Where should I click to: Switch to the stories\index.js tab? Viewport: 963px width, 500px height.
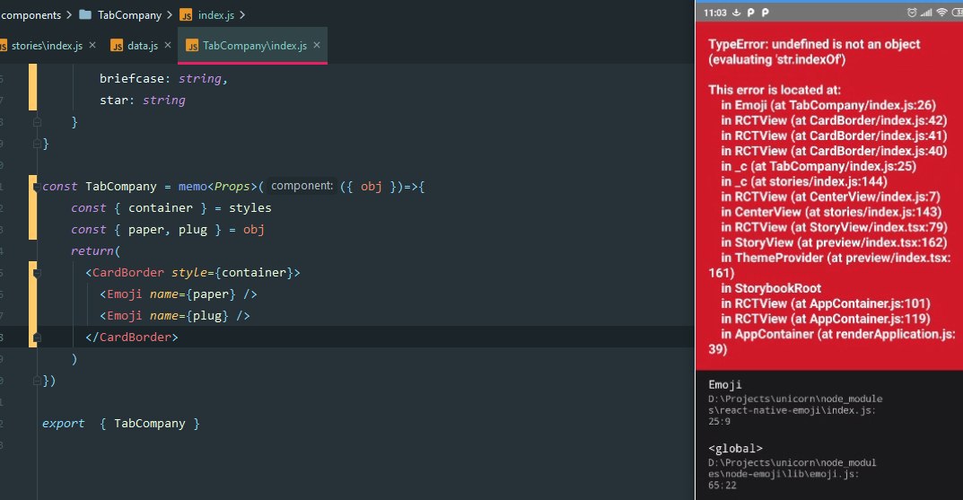click(x=47, y=46)
